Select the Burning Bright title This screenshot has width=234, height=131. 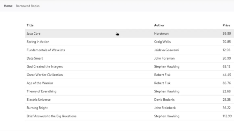(37, 108)
